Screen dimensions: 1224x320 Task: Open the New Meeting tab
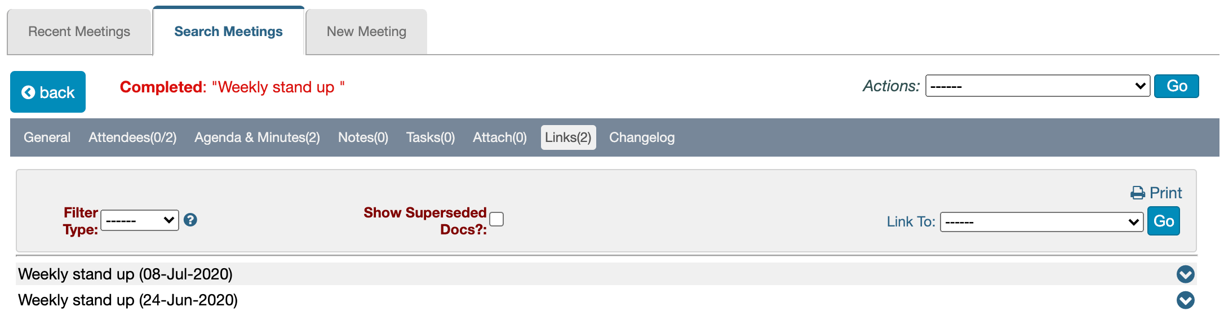click(366, 32)
